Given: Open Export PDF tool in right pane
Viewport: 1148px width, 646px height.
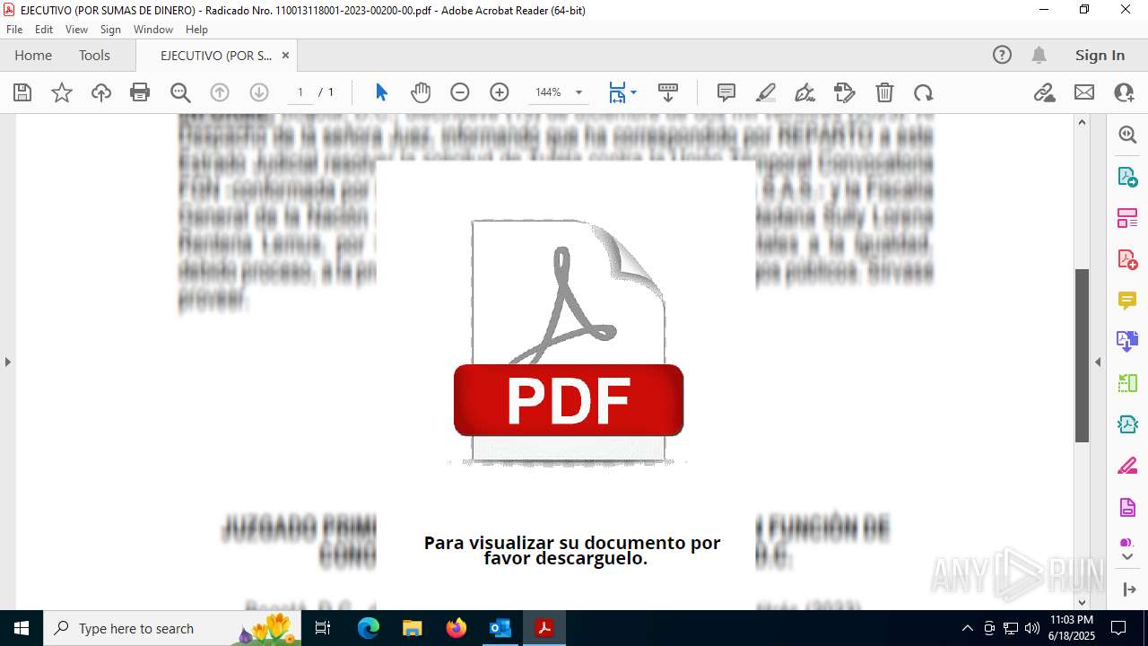Looking at the screenshot, I should (1127, 176).
